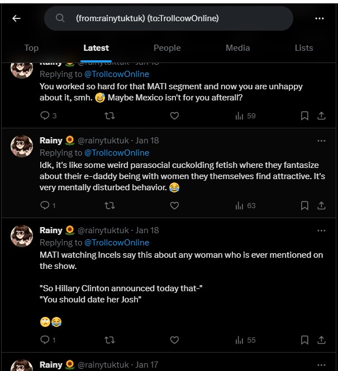Image resolution: width=338 pixels, height=371 pixels.
Task: Open @TrollcowOnline link in Hillary Clinton tweet
Action: click(x=117, y=243)
